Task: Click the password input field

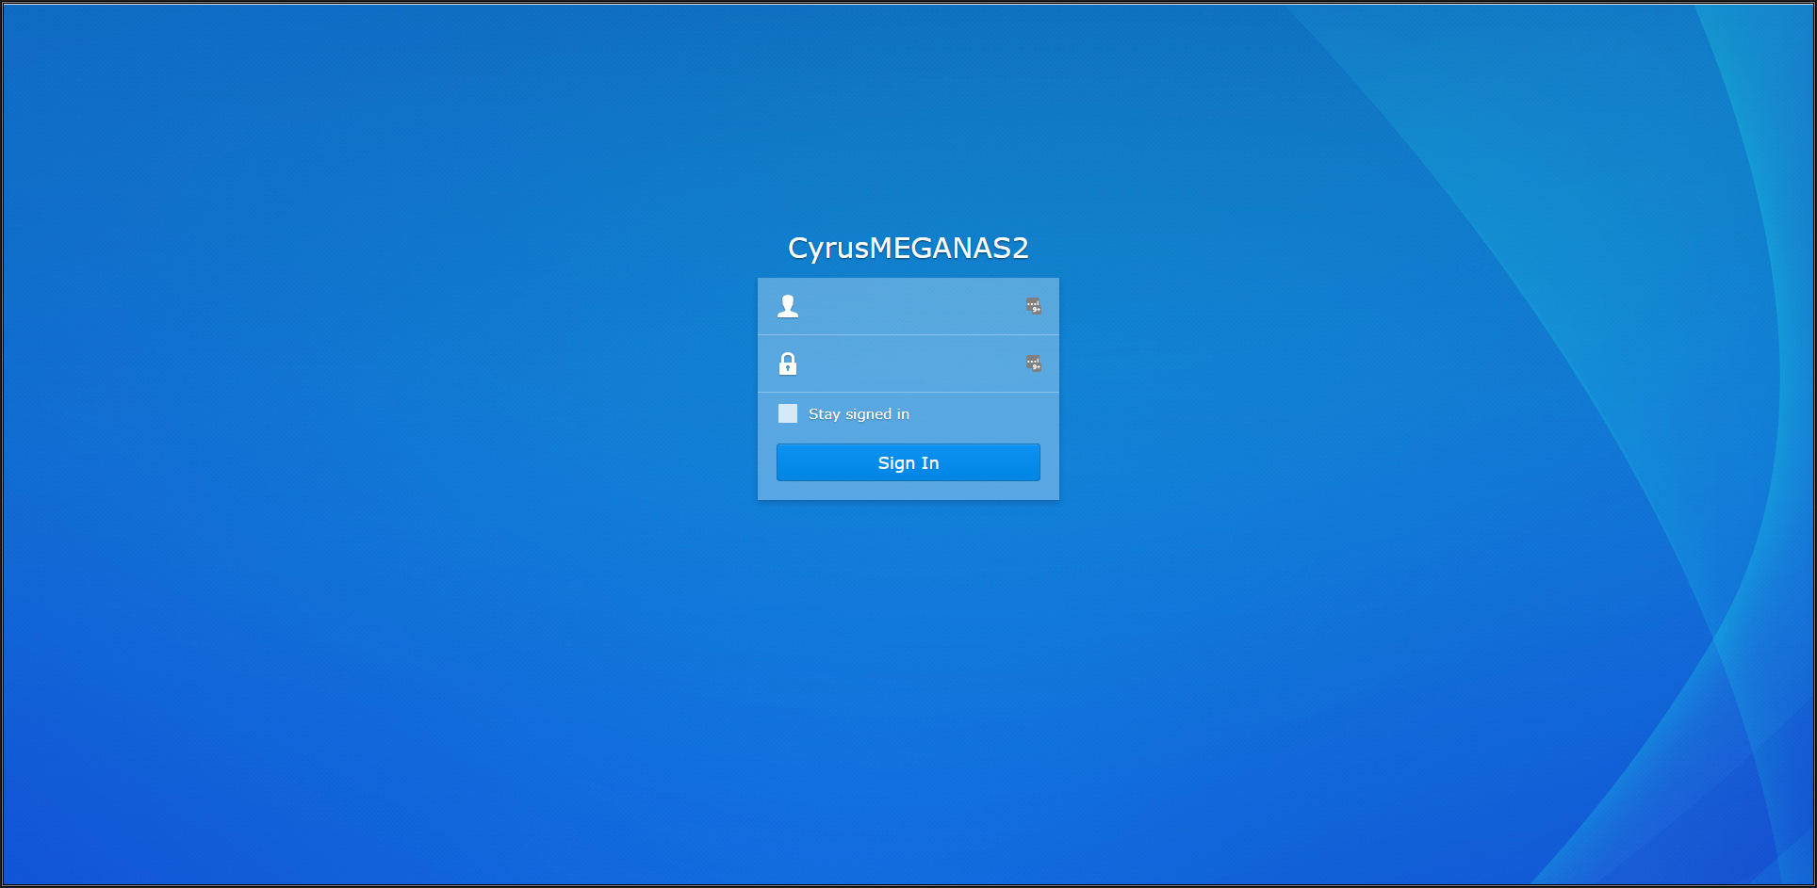Action: [x=908, y=363]
